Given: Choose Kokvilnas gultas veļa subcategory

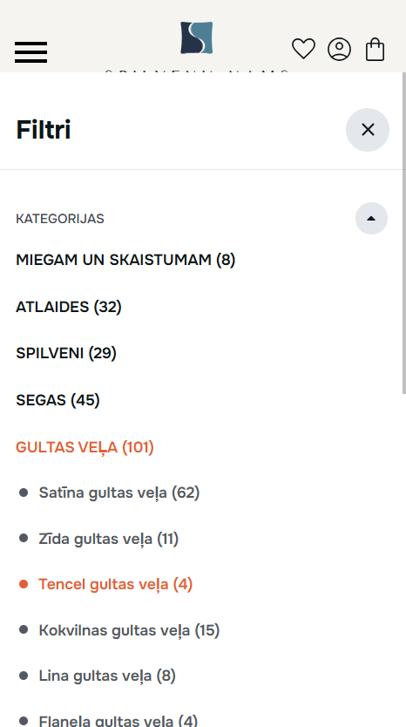Looking at the screenshot, I should click(129, 630).
